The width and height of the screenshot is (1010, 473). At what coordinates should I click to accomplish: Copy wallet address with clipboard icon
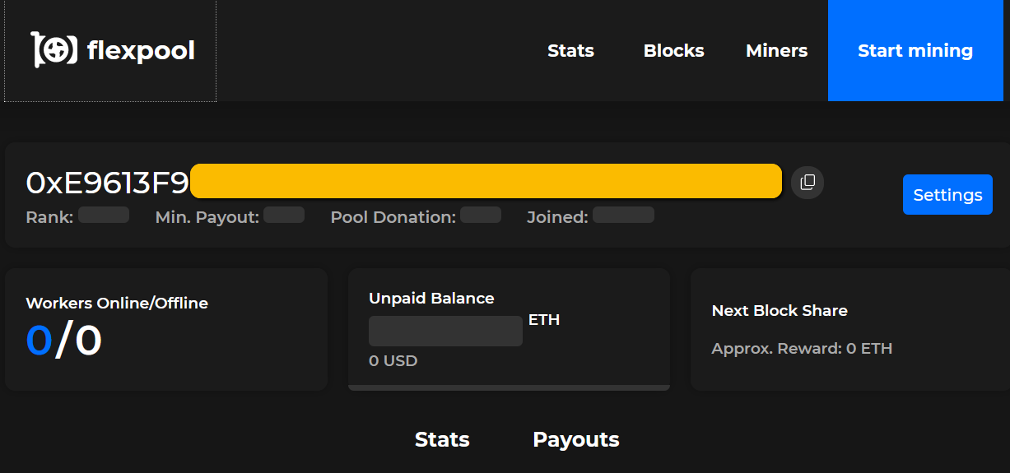coord(808,182)
